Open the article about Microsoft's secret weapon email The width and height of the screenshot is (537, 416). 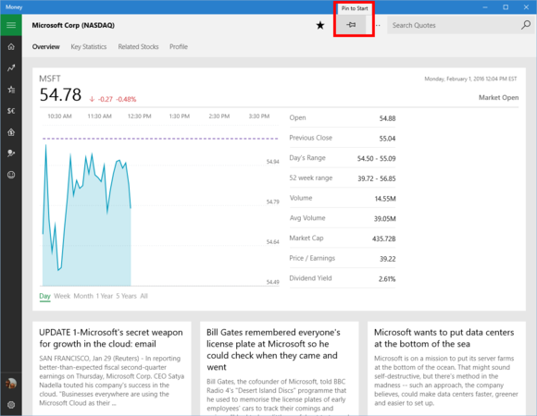point(112,369)
